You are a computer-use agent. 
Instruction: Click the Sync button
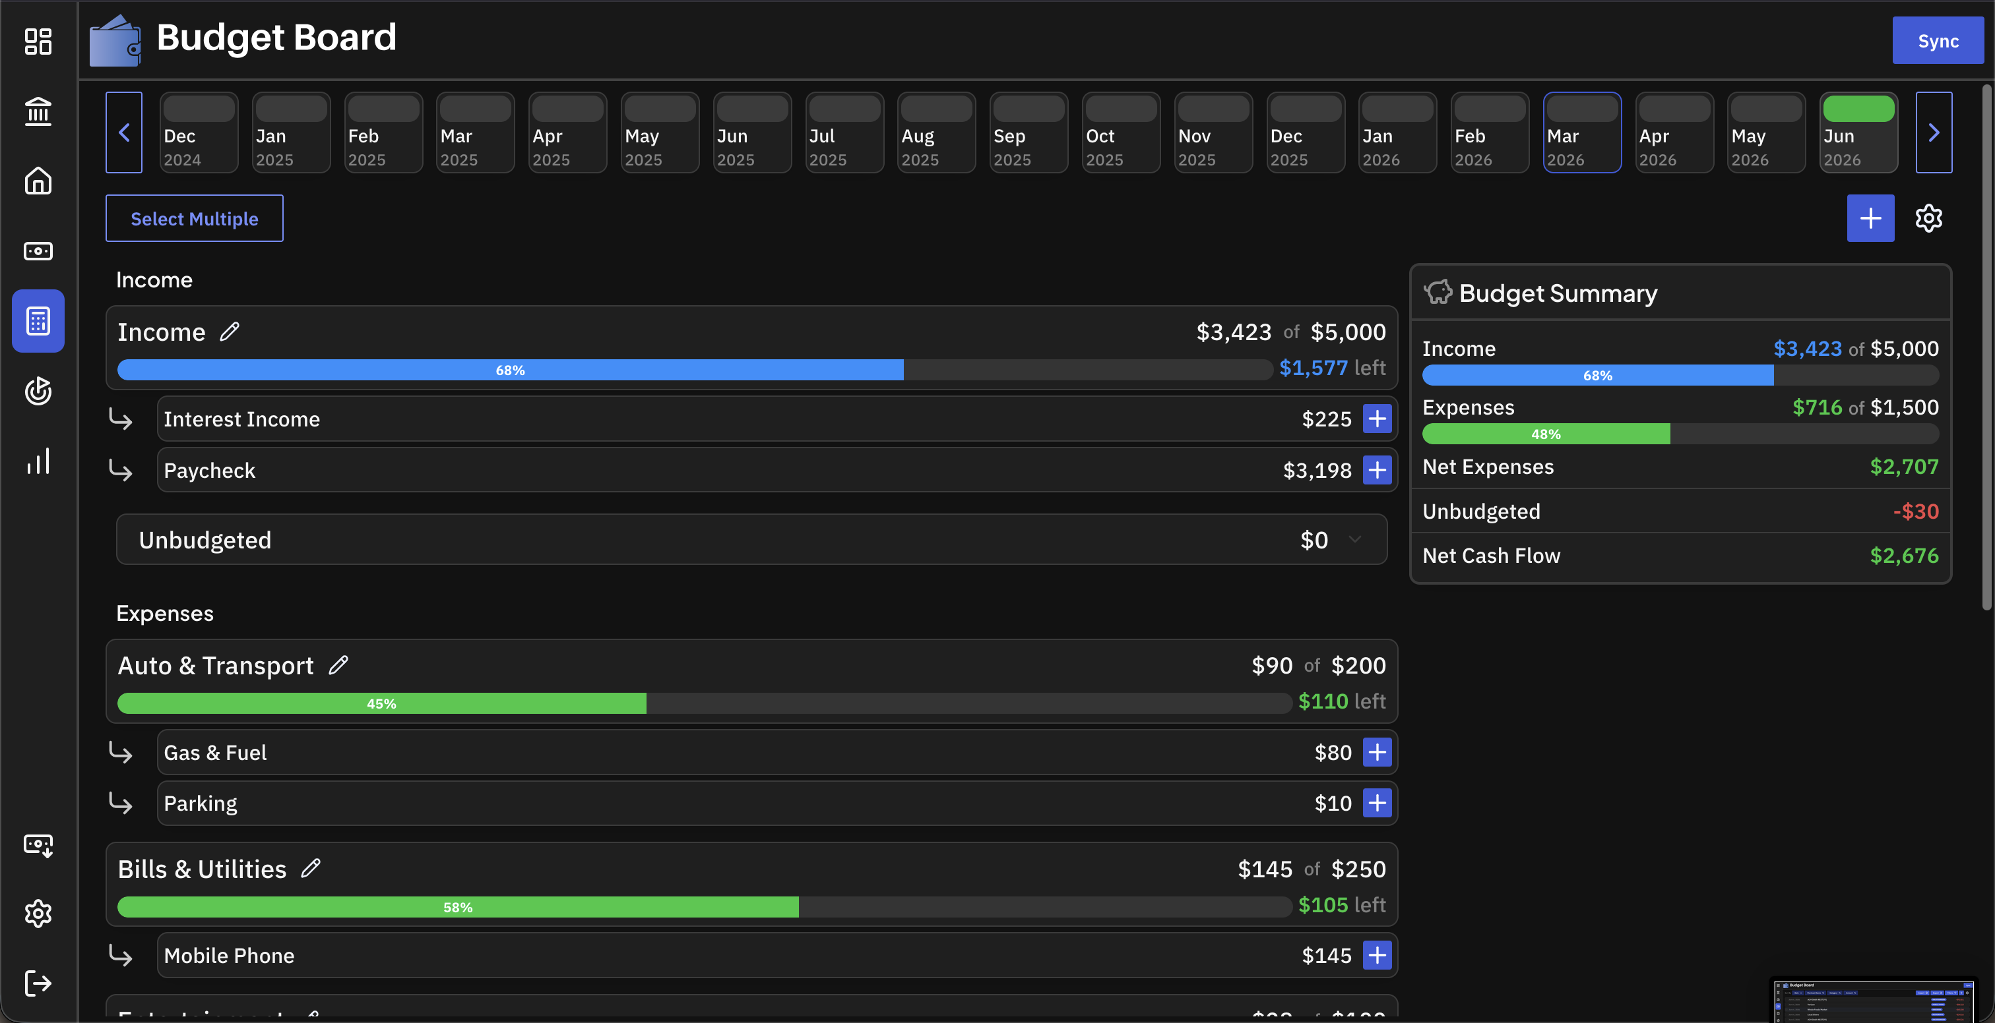pos(1938,41)
